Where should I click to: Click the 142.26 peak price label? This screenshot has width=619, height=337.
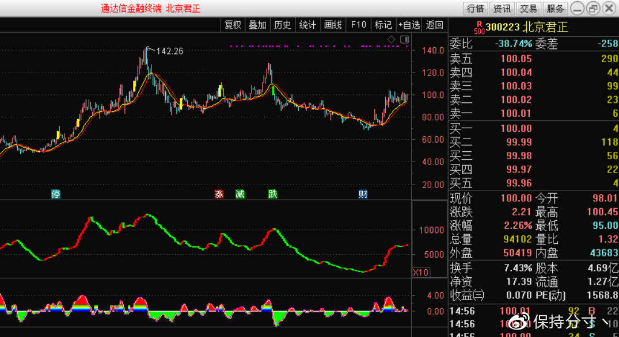(x=169, y=51)
